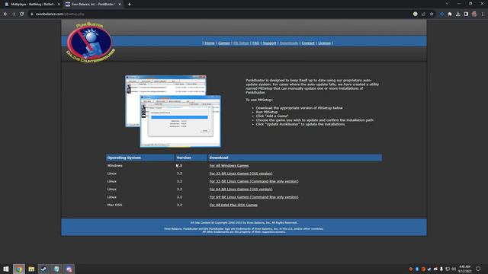This screenshot has width=488, height=274.
Task: Click the Download column header
Action: point(295,158)
